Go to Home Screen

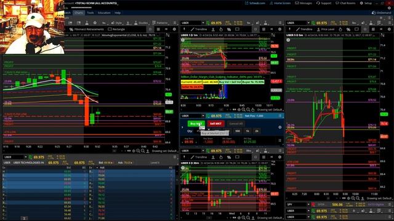280,3
